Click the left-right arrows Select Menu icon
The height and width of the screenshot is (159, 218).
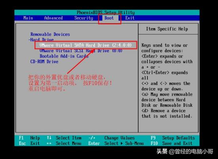point(49,143)
